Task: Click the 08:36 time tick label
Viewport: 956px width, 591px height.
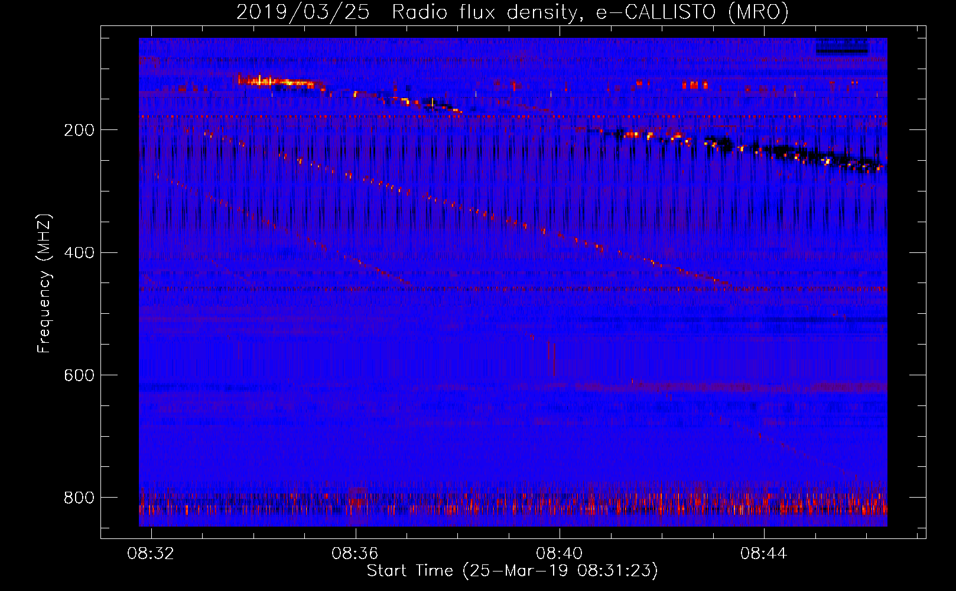Action: point(355,554)
